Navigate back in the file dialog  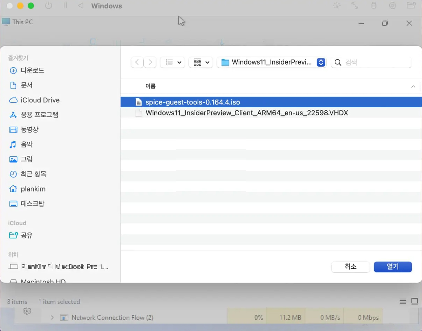coord(137,62)
